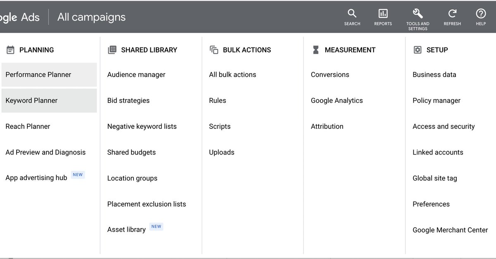Open Negative keyword lists
The width and height of the screenshot is (496, 259).
click(142, 126)
